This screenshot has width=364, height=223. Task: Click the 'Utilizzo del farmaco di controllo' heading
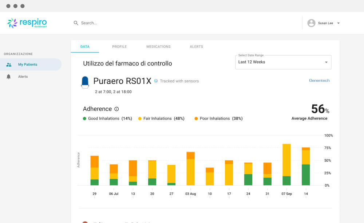127,64
